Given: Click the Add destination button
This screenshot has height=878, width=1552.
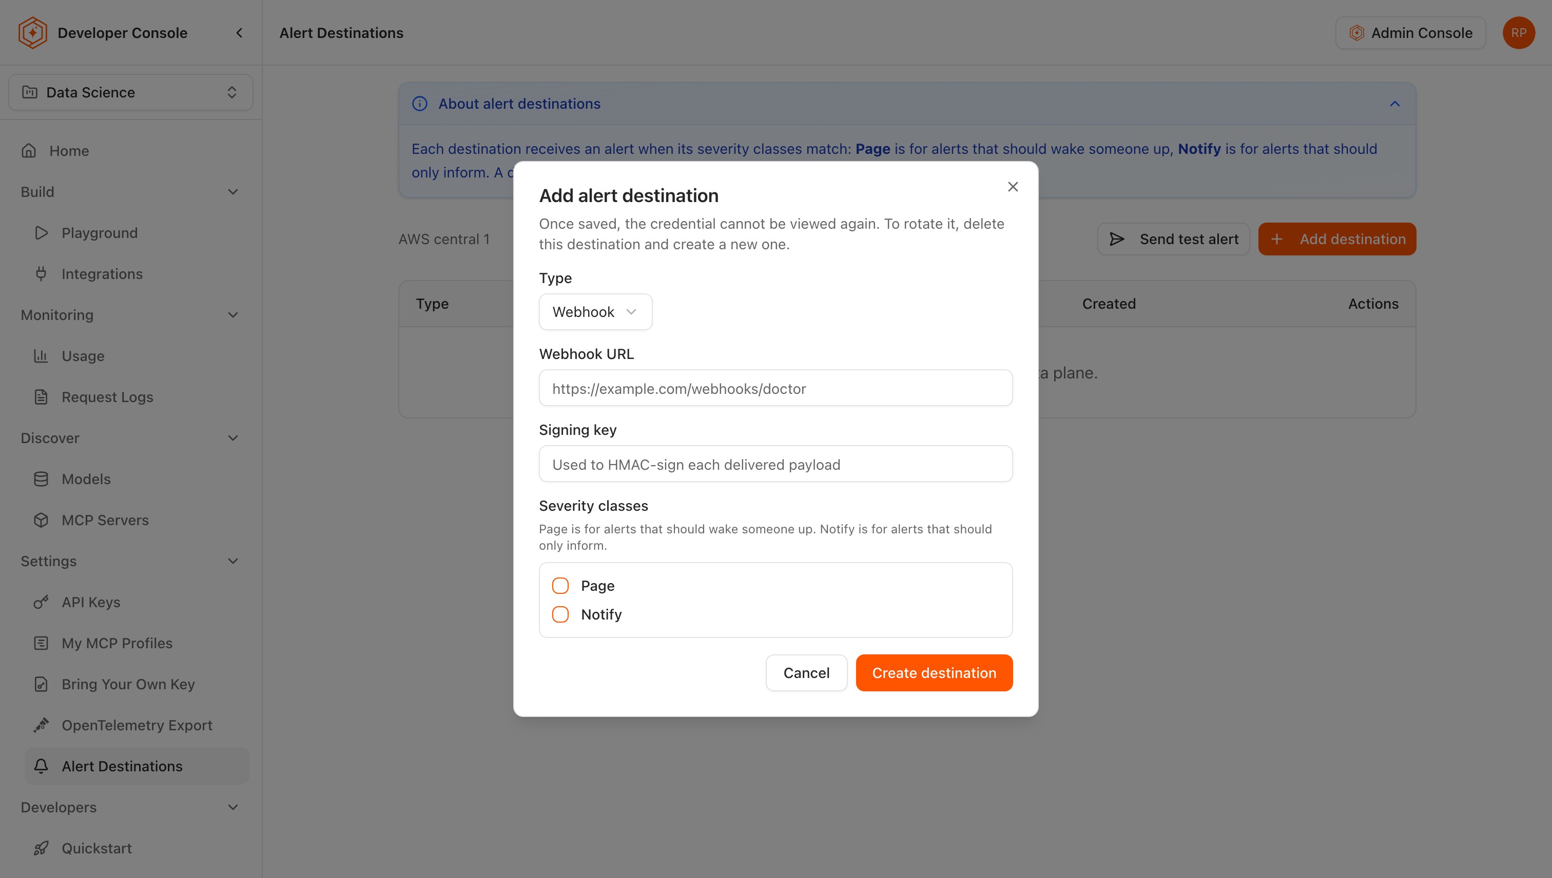Looking at the screenshot, I should pyautogui.click(x=1337, y=239).
